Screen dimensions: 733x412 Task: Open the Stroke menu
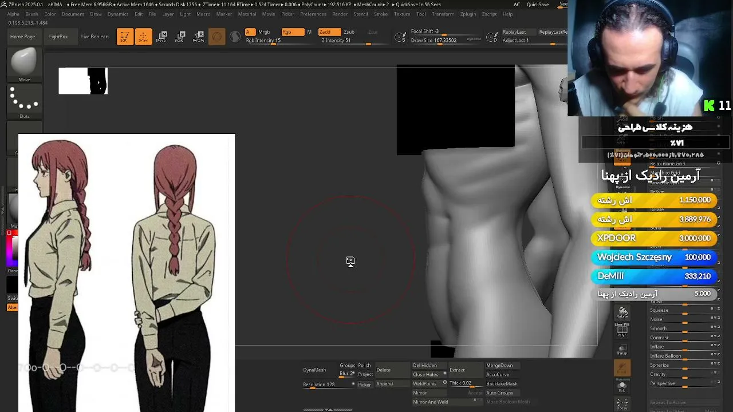(381, 14)
